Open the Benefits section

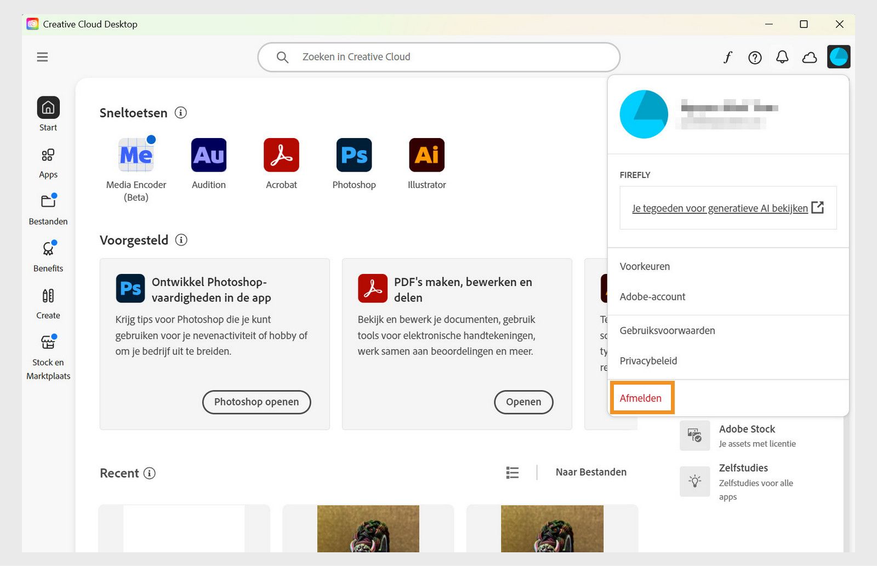(x=48, y=256)
